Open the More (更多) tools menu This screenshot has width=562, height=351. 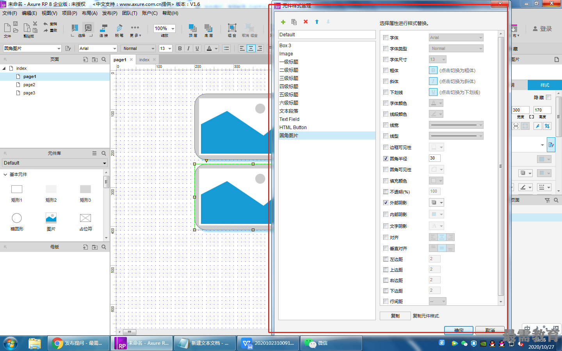(x=135, y=30)
